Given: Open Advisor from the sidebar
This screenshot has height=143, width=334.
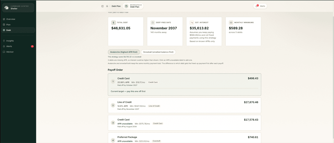Looking at the screenshot, I should (x=10, y=52).
